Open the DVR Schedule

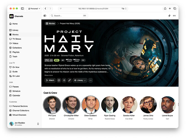coord(15,91)
